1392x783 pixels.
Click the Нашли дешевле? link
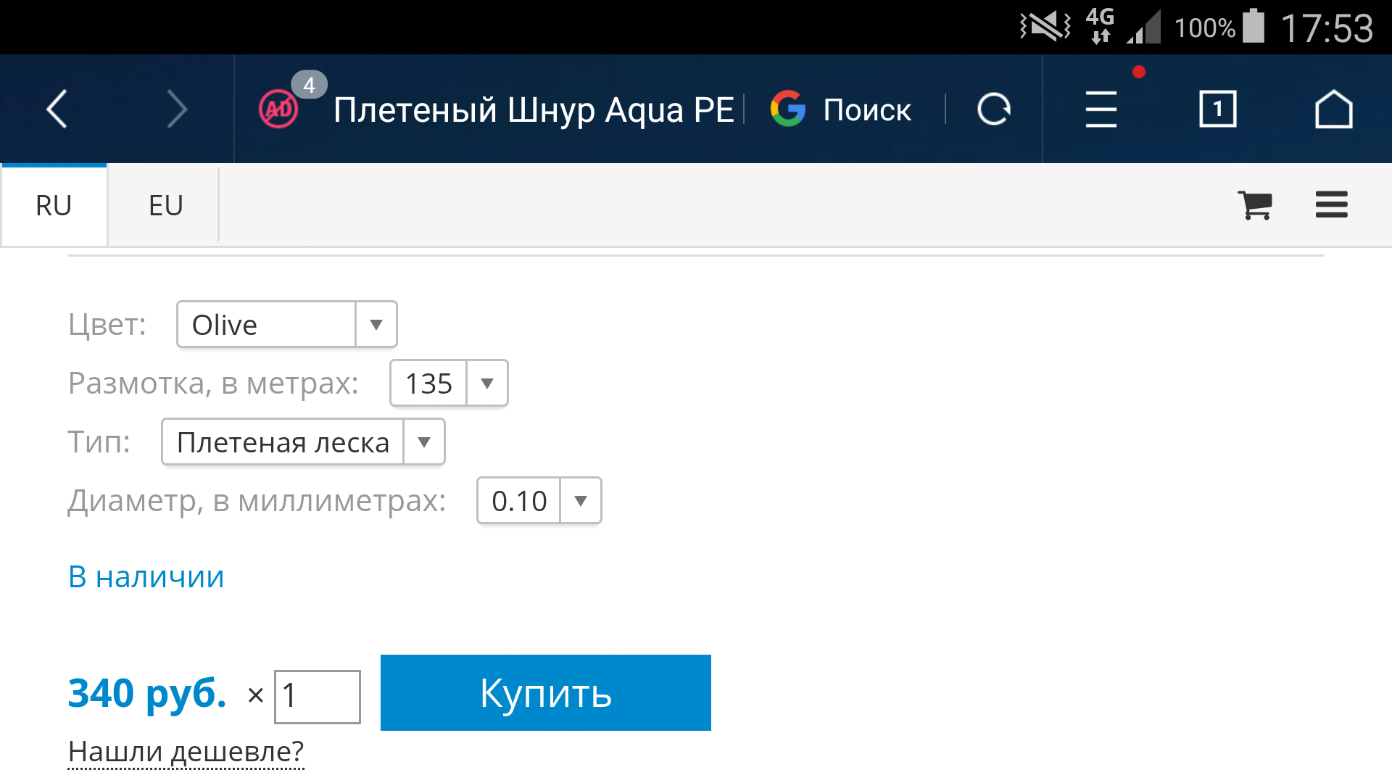point(186,752)
